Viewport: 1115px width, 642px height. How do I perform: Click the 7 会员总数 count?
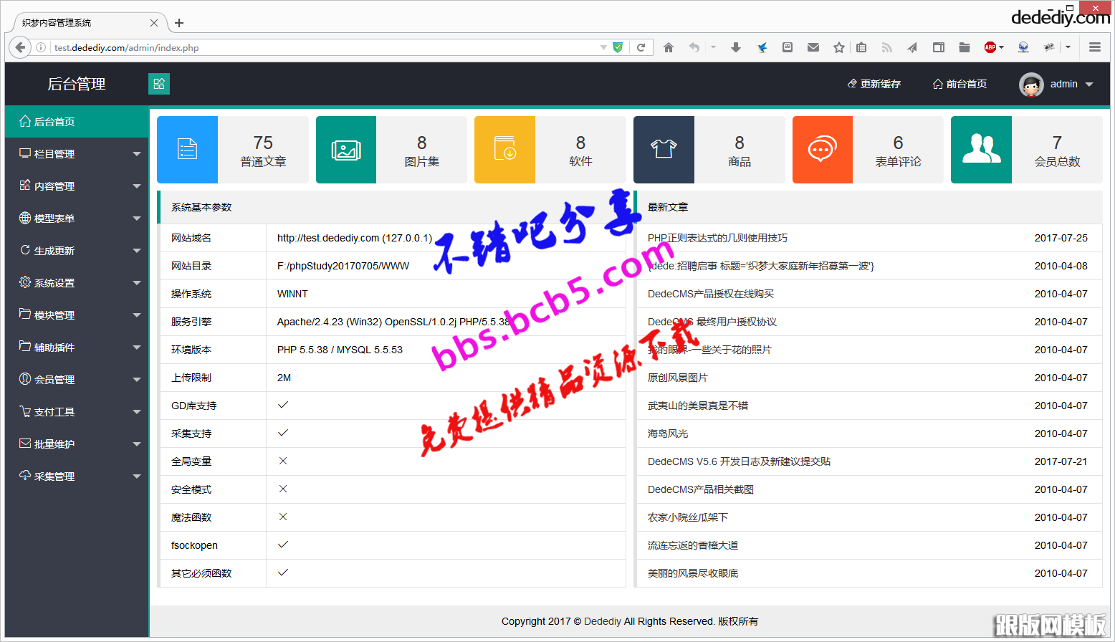pyautogui.click(x=1057, y=150)
